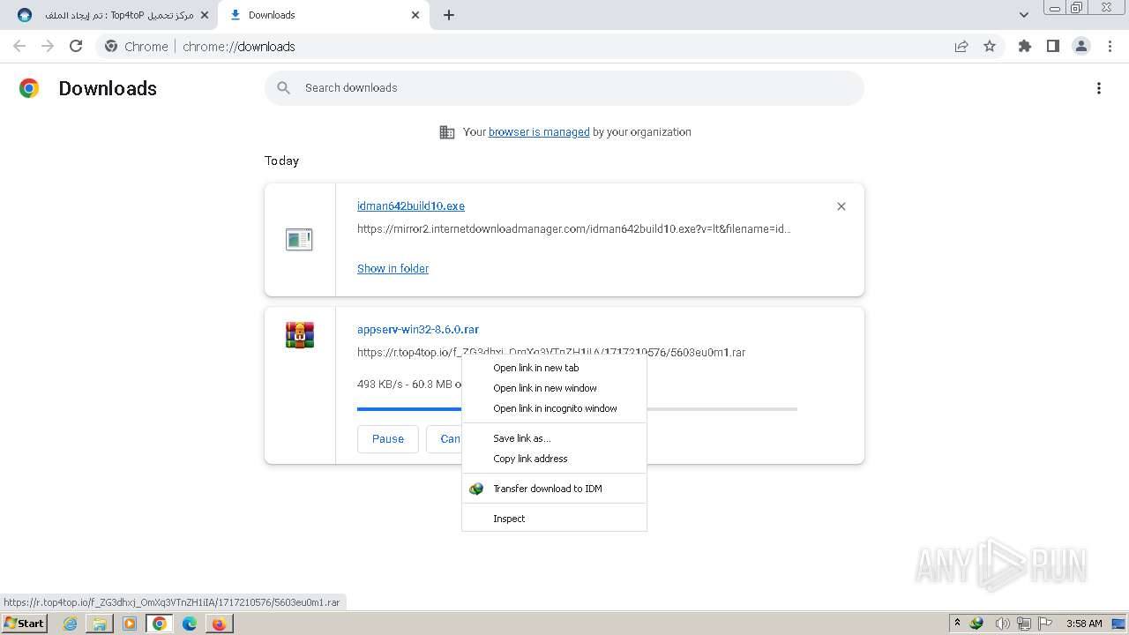
Task: Reload the downloads page
Action: point(76,46)
